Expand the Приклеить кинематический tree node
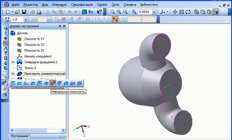 coord(13,74)
